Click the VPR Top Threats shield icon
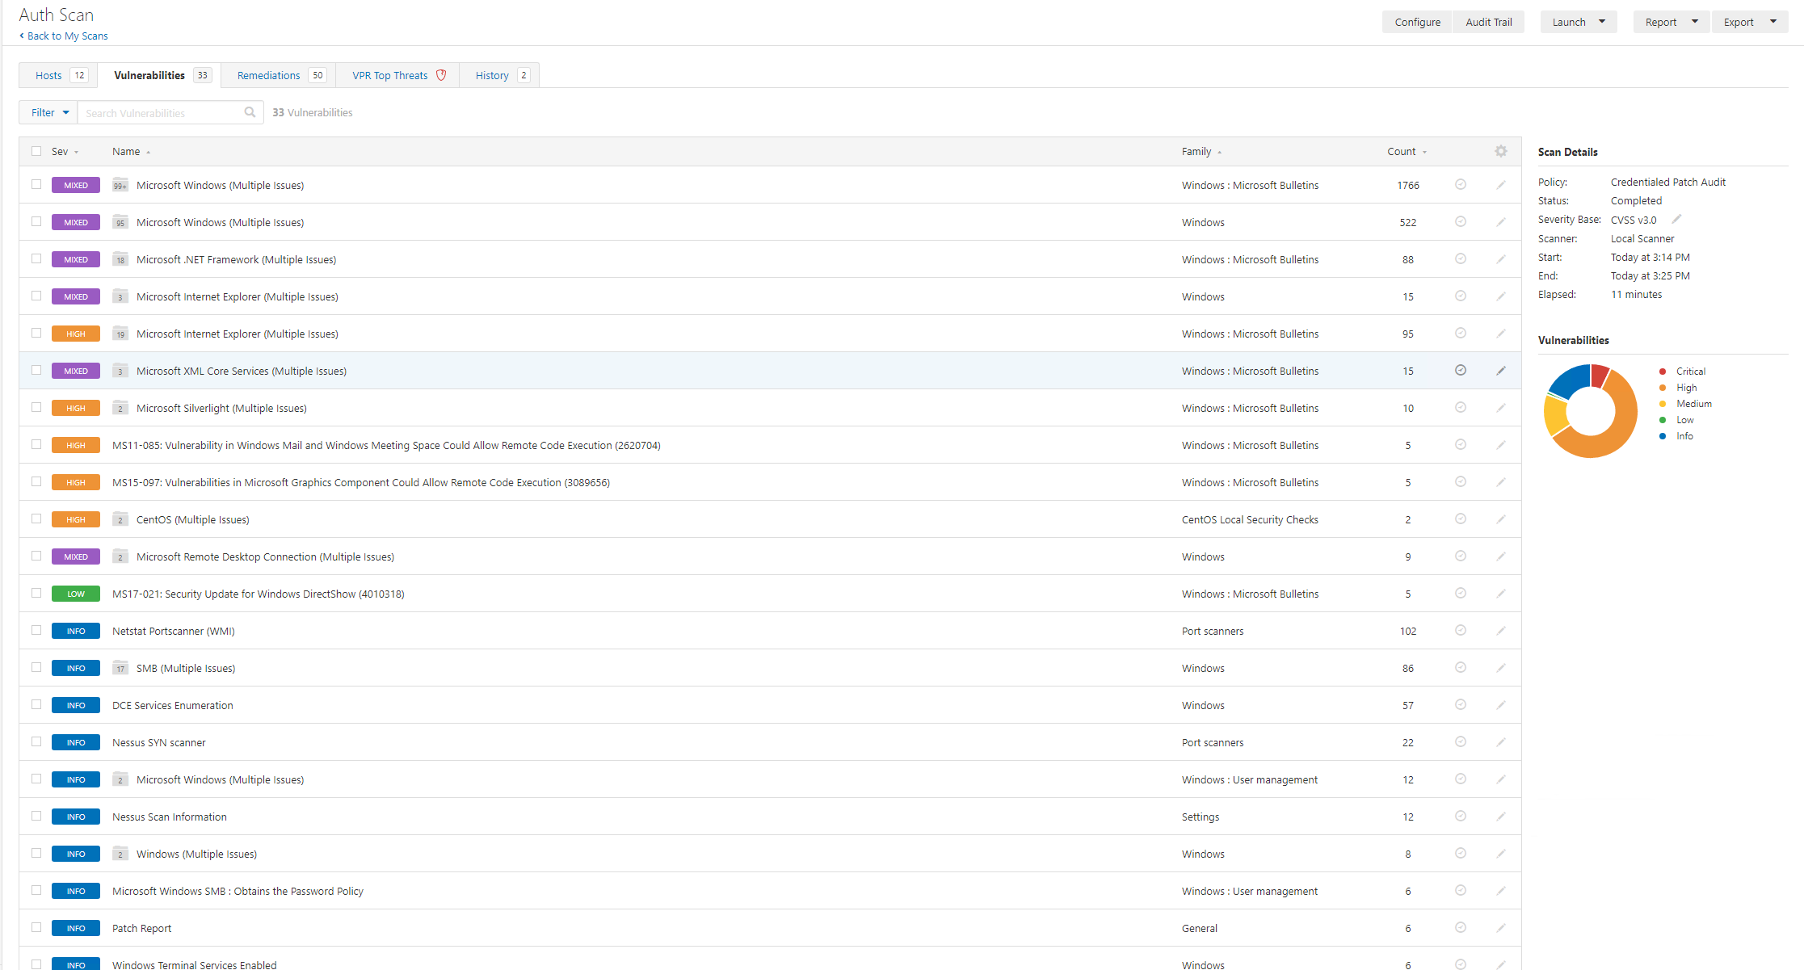Screen dimensions: 1804x970 [x=441, y=75]
